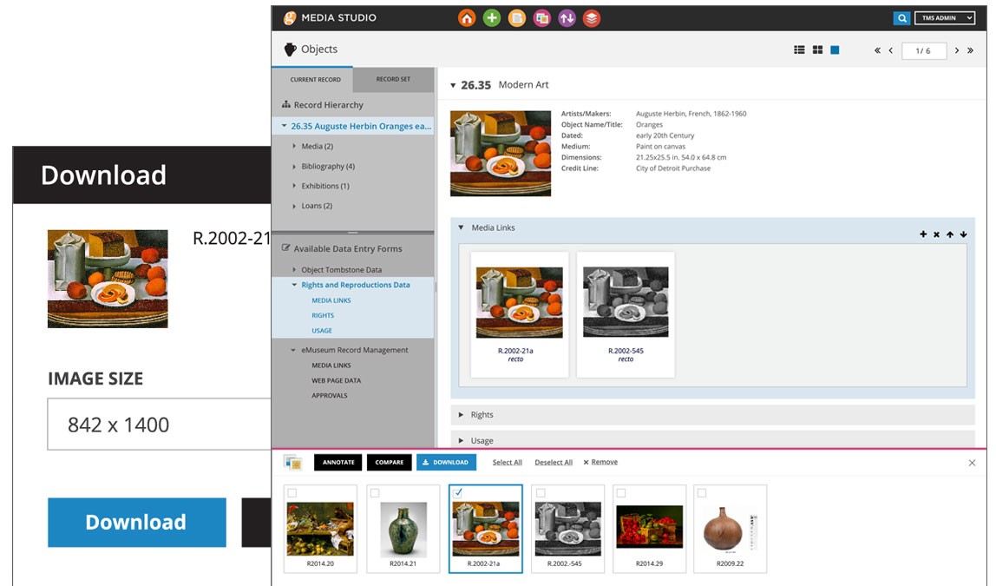Viewport: 996px width, 586px height.
Task: Click the blue search magnifier button
Action: click(x=901, y=18)
